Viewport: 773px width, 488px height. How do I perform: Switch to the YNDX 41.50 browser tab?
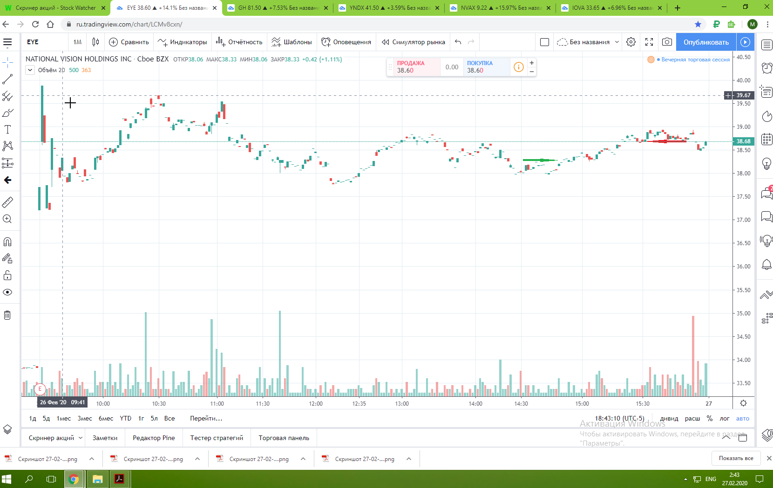point(389,8)
